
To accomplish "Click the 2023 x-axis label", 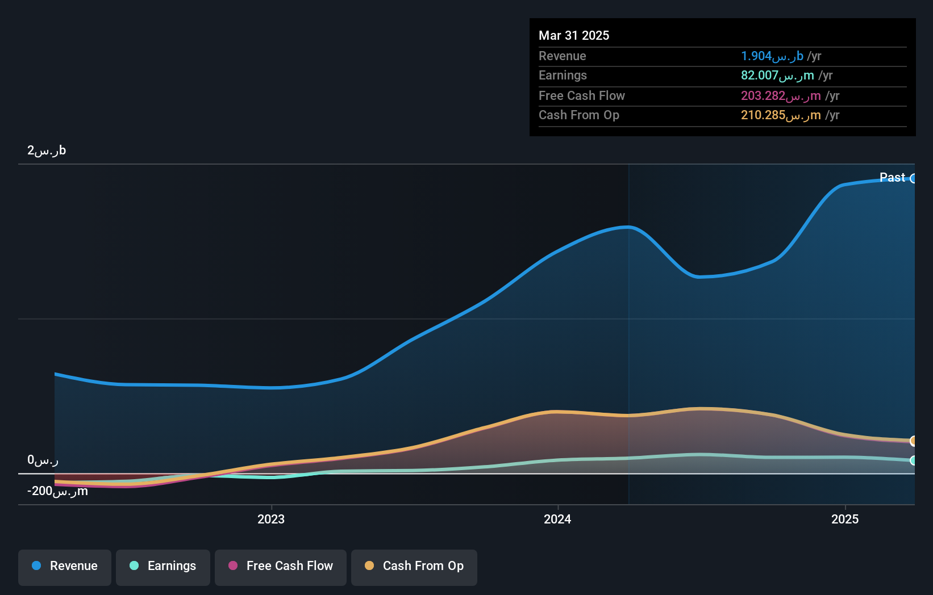I will [271, 519].
